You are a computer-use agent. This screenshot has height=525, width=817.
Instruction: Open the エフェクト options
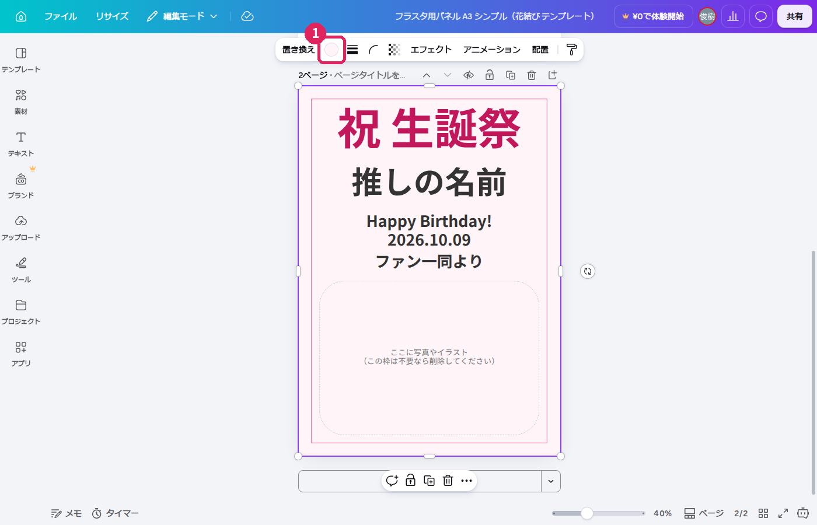click(x=431, y=50)
